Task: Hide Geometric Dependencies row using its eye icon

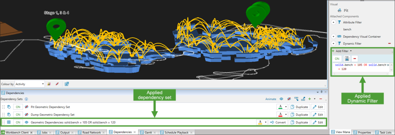Action: [26, 122]
